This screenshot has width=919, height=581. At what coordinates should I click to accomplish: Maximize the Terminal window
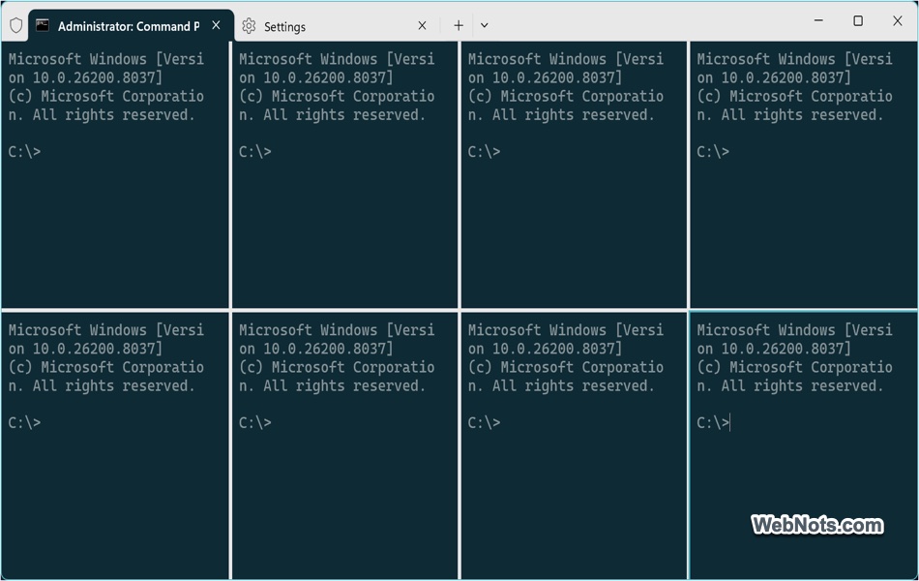[858, 20]
